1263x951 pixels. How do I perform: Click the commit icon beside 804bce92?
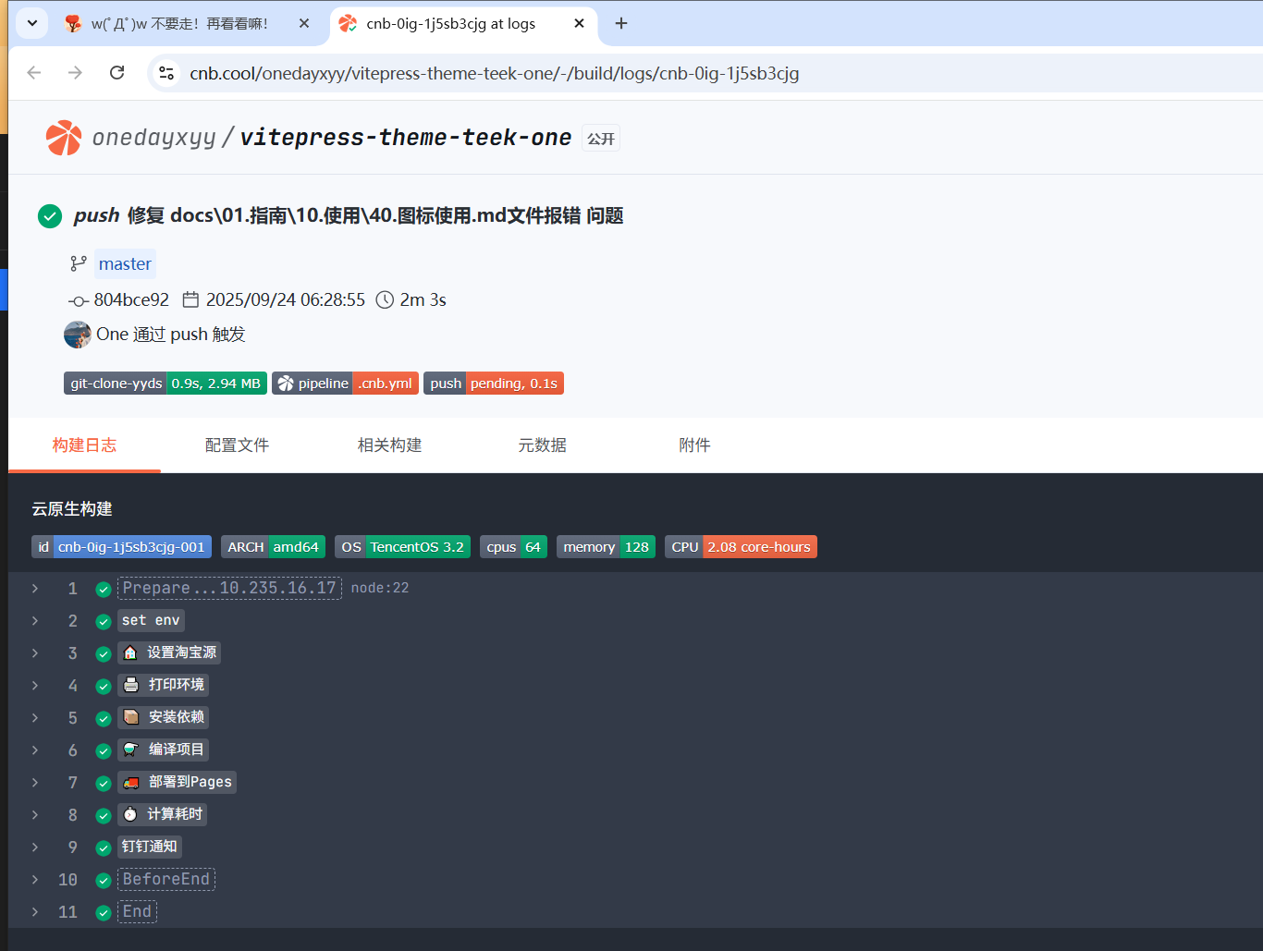point(79,300)
